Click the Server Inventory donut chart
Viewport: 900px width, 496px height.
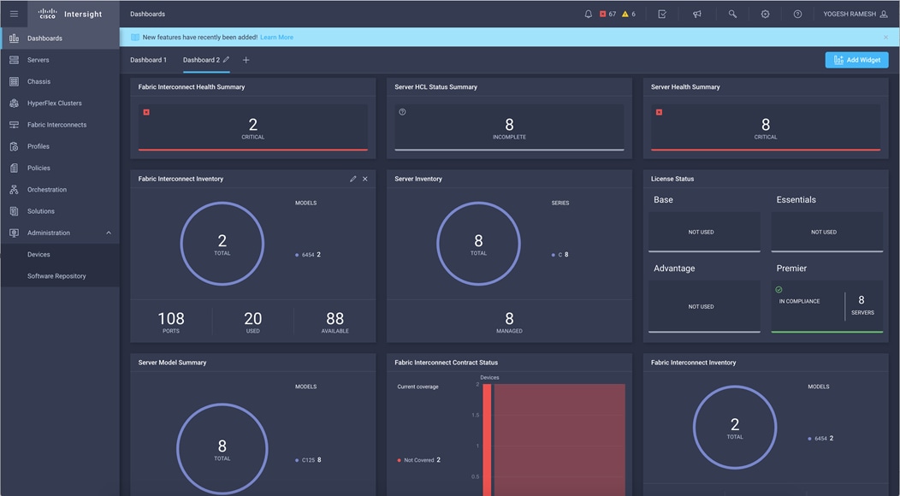(x=479, y=244)
